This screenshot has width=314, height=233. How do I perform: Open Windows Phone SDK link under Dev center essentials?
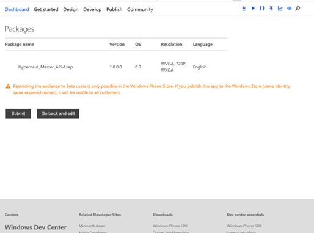(x=244, y=226)
